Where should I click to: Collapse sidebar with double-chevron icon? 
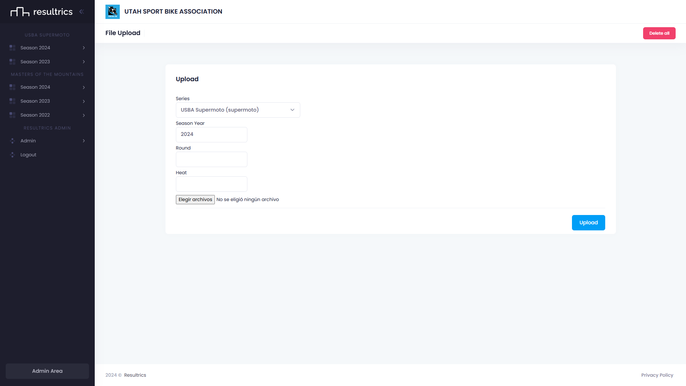82,12
